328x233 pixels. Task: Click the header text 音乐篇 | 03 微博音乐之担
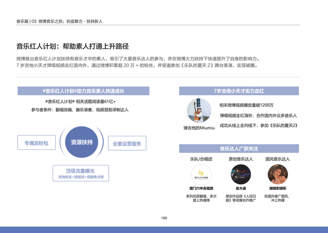pyautogui.click(x=39, y=21)
